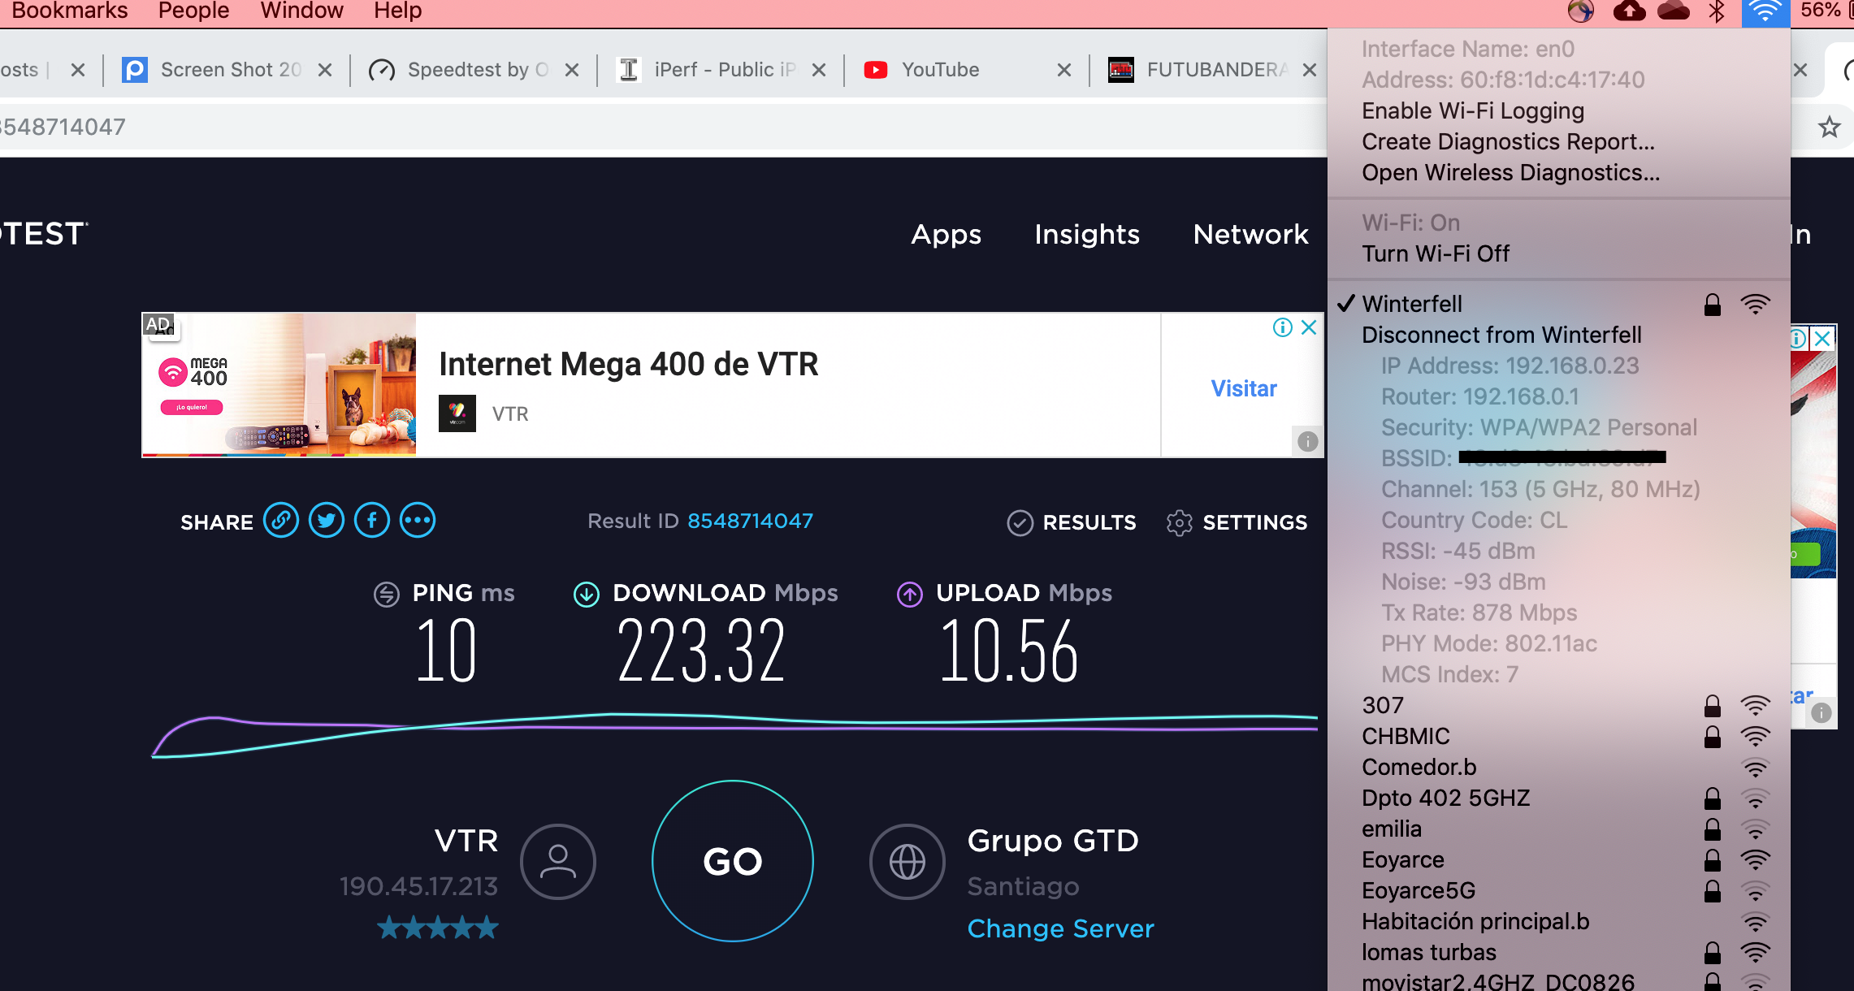Open Apps in Speedtest navigation
Screen dimensions: 1854x991
(946, 235)
